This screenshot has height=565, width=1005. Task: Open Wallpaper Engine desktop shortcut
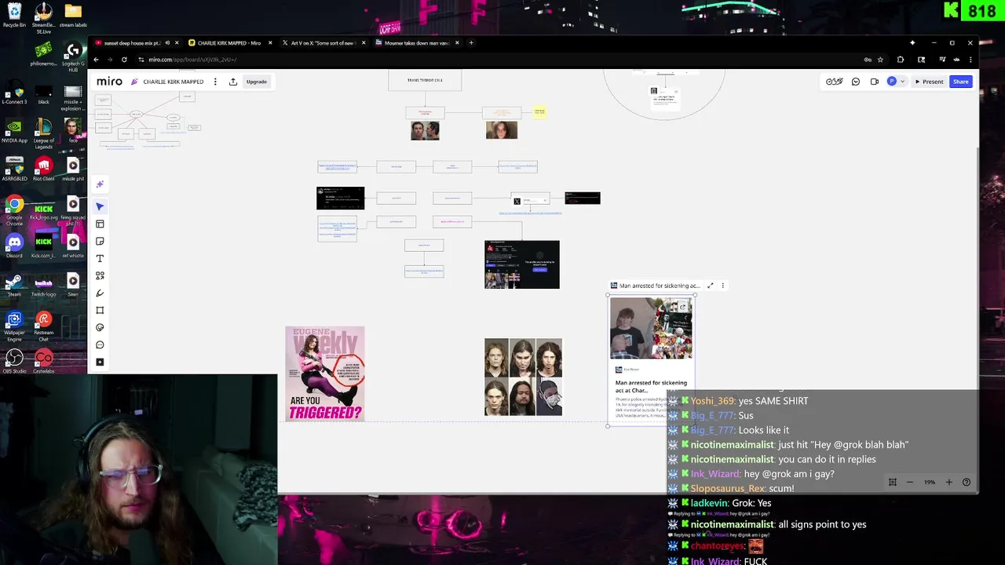click(x=14, y=324)
